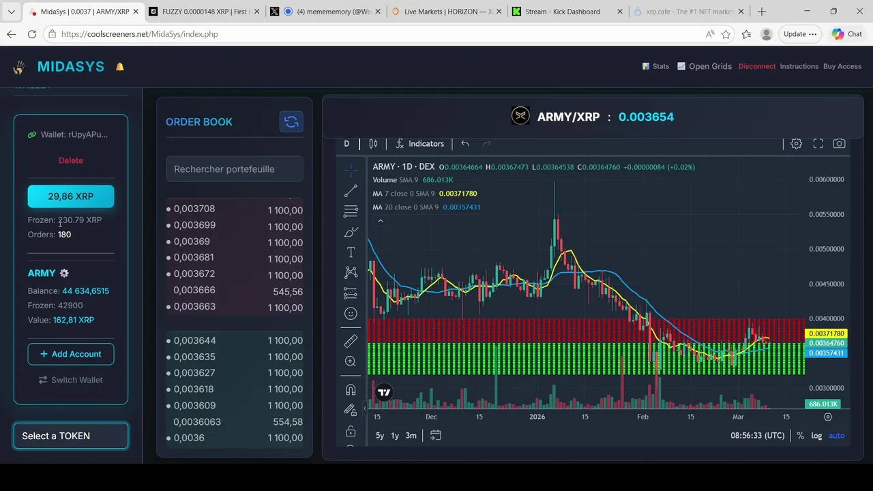Image resolution: width=873 pixels, height=491 pixels.
Task: Click the notification bell beside MIDASYS
Action: tap(120, 67)
